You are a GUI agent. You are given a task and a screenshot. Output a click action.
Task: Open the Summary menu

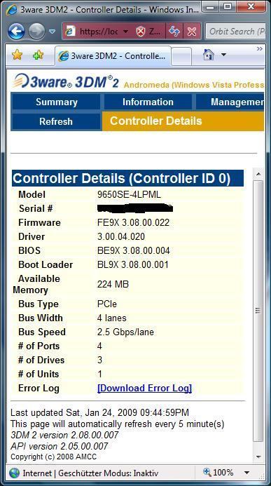coord(56,102)
